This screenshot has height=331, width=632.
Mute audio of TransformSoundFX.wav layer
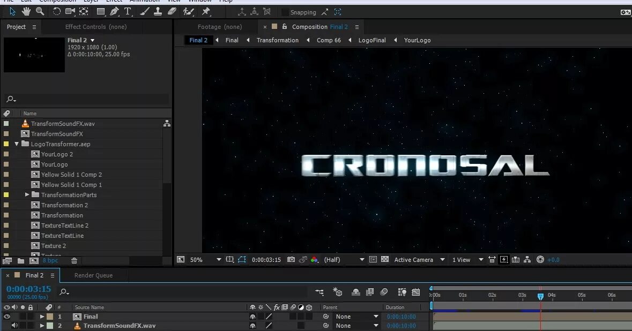(x=14, y=325)
